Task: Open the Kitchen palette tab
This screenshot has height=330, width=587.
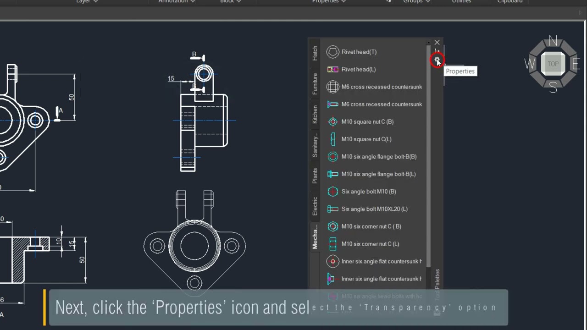Action: click(x=315, y=114)
